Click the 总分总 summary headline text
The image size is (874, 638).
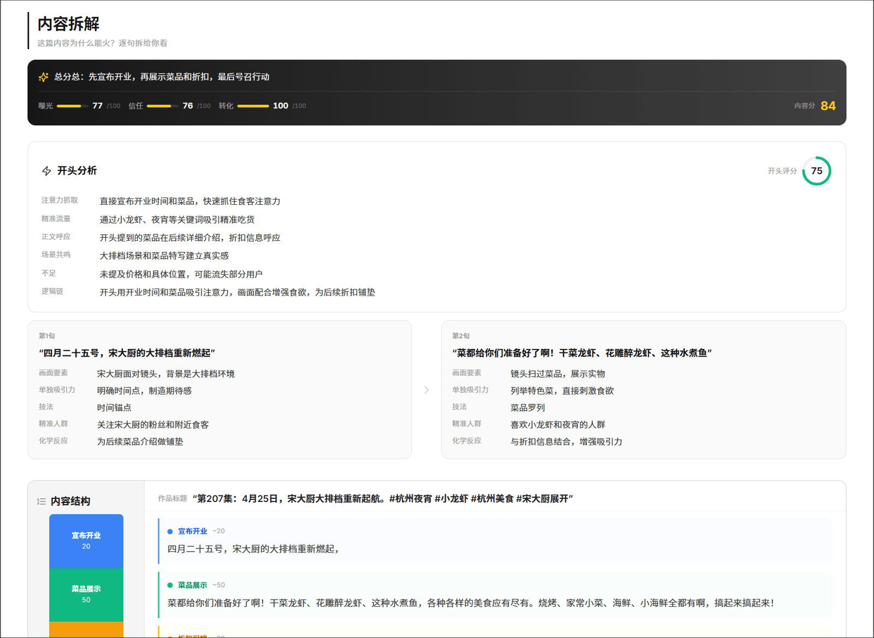pyautogui.click(x=162, y=77)
